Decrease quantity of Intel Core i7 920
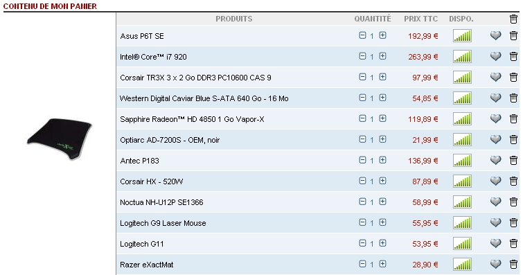 (x=362, y=56)
